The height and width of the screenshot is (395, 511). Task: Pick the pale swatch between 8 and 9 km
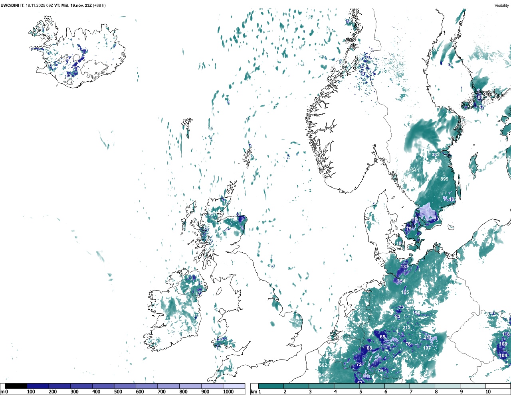pos(448,386)
